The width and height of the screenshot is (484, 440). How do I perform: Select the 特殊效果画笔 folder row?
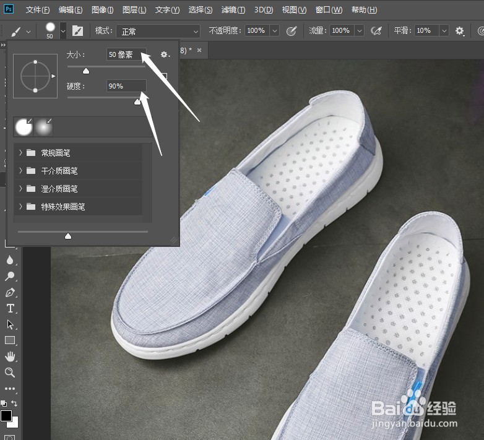pyautogui.click(x=78, y=206)
